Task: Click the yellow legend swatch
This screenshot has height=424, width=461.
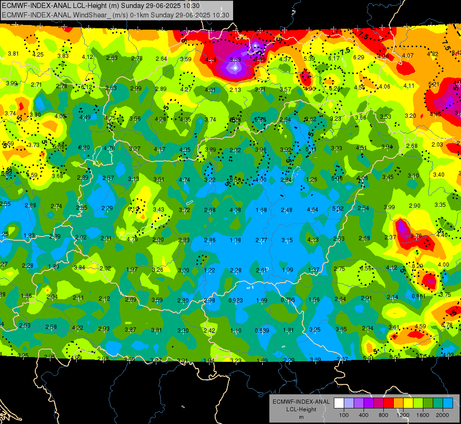Action: point(408,403)
